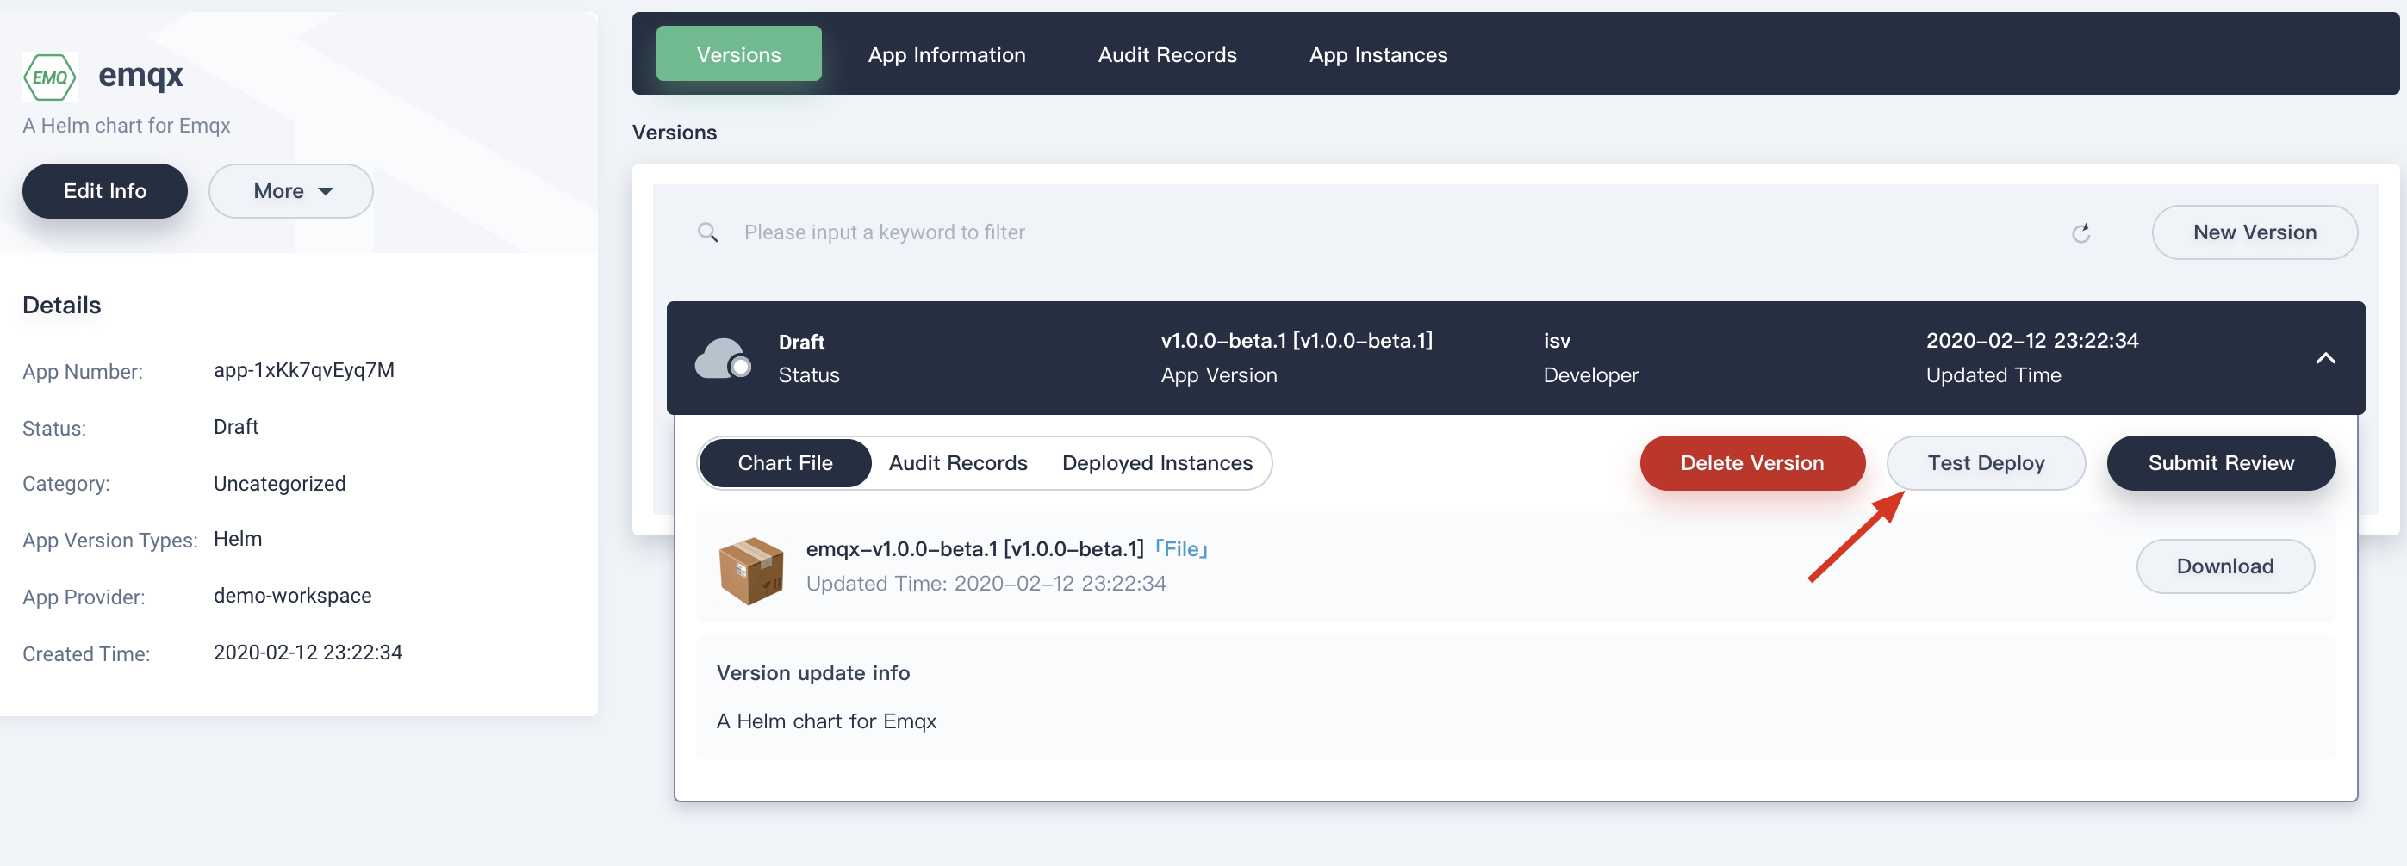Image resolution: width=2407 pixels, height=866 pixels.
Task: Click the New Version button
Action: pos(2255,232)
